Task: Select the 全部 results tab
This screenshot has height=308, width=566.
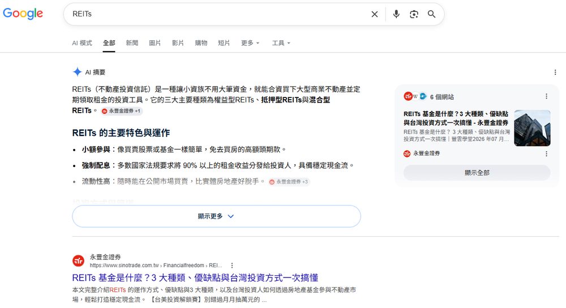Action: click(109, 43)
